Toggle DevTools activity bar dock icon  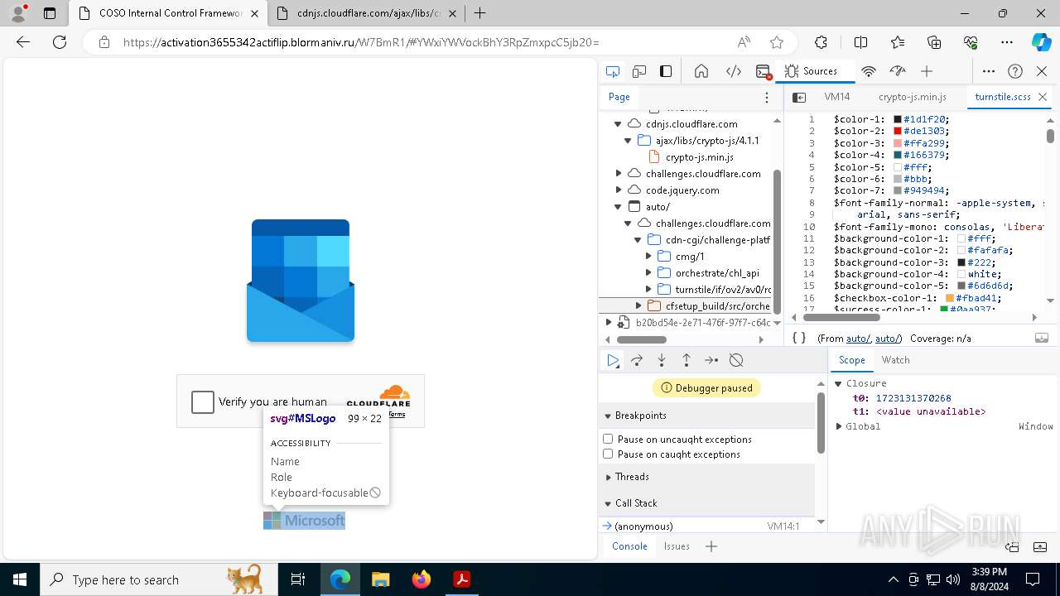coord(666,71)
